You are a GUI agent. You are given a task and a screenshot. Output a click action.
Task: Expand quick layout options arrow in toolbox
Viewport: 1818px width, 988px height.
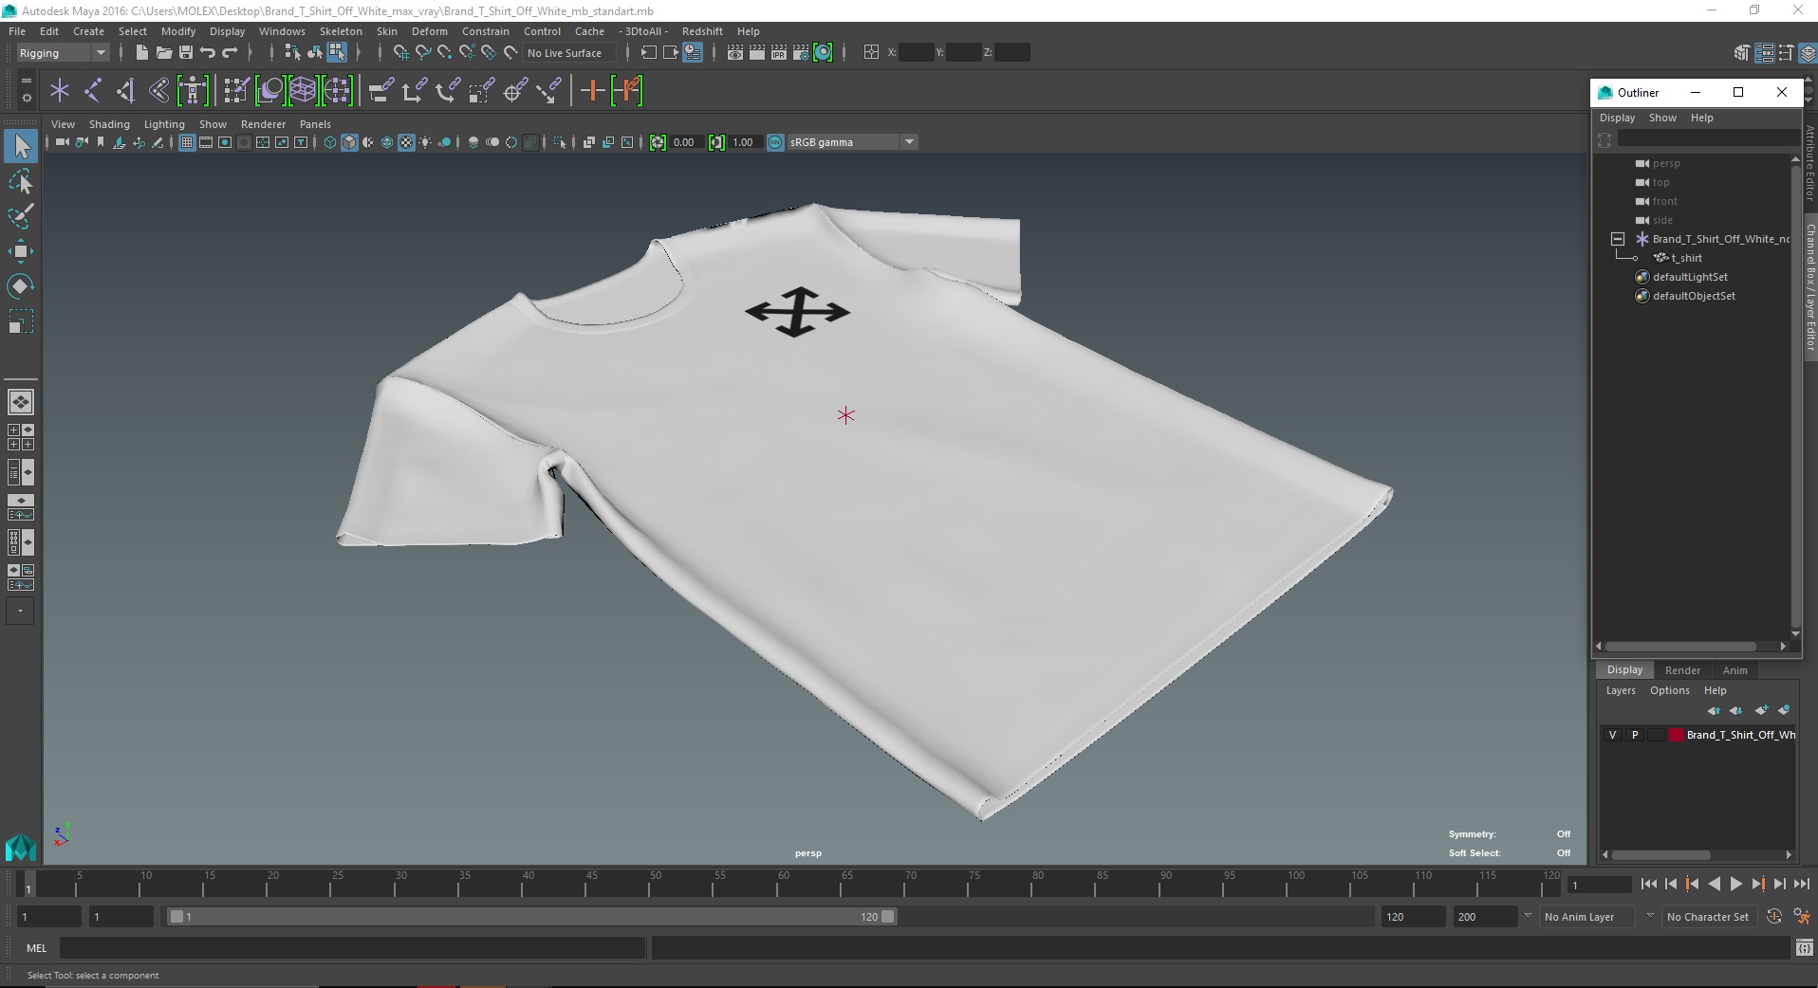[x=20, y=611]
